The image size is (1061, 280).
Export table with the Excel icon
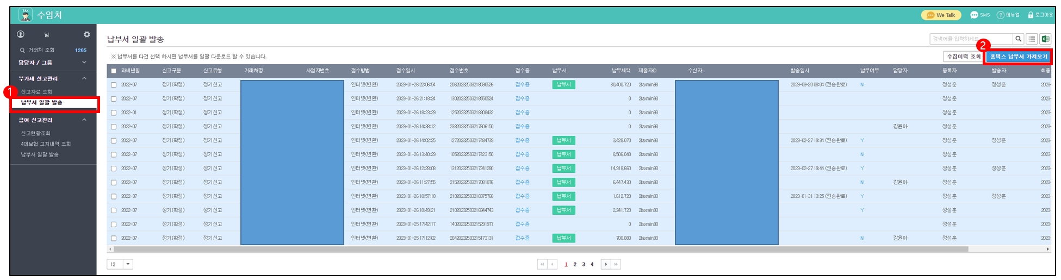[x=1045, y=39]
